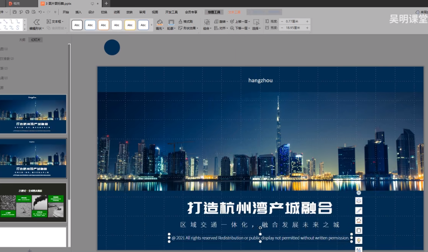Redo the last undone action
Image resolution: width=428 pixels, height=252 pixels.
click(x=49, y=12)
